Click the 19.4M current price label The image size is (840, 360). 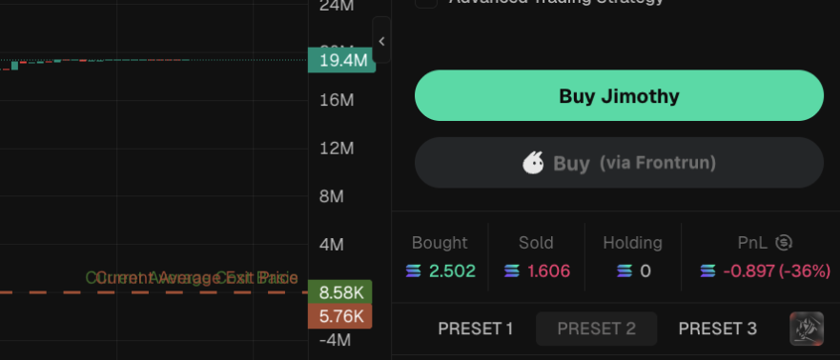coord(341,60)
